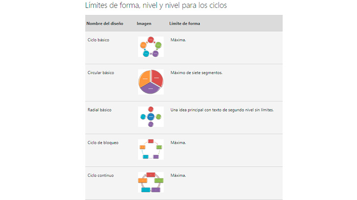Click the Ciclo básico diagram image
This screenshot has height=200, width=357.
pyautogui.click(x=151, y=47)
